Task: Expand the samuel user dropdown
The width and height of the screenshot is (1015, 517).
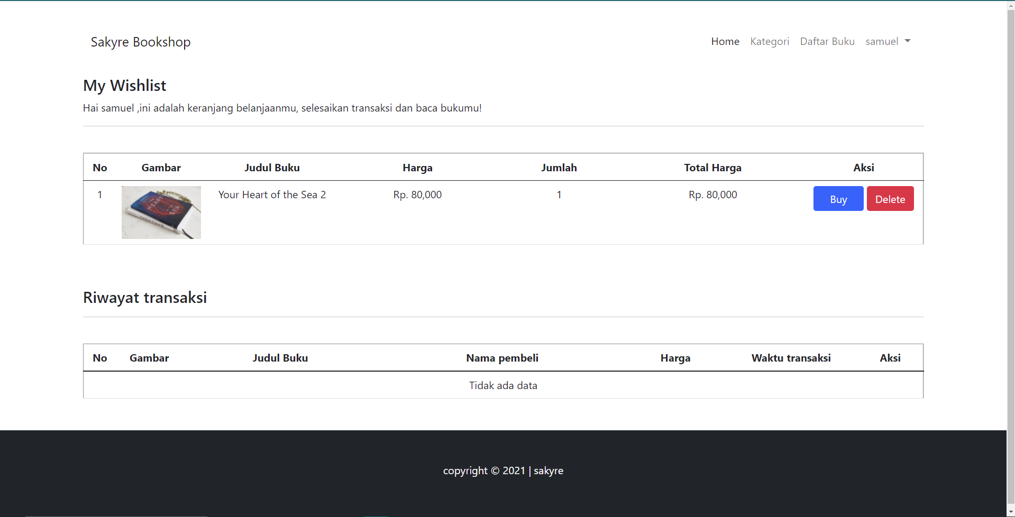Action: 887,41
